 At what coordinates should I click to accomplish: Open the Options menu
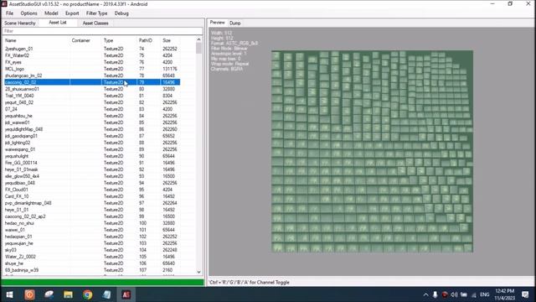(x=28, y=13)
